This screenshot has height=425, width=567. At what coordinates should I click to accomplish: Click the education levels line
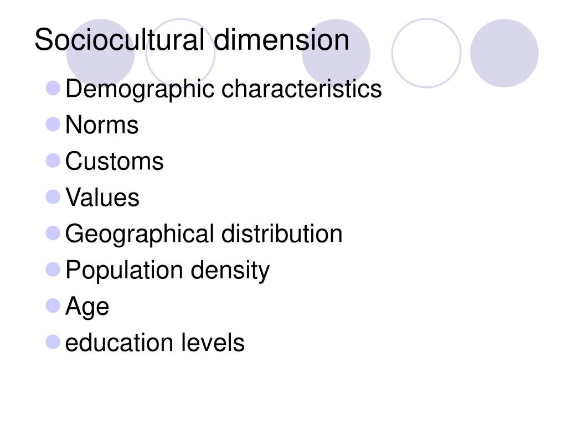tap(155, 343)
